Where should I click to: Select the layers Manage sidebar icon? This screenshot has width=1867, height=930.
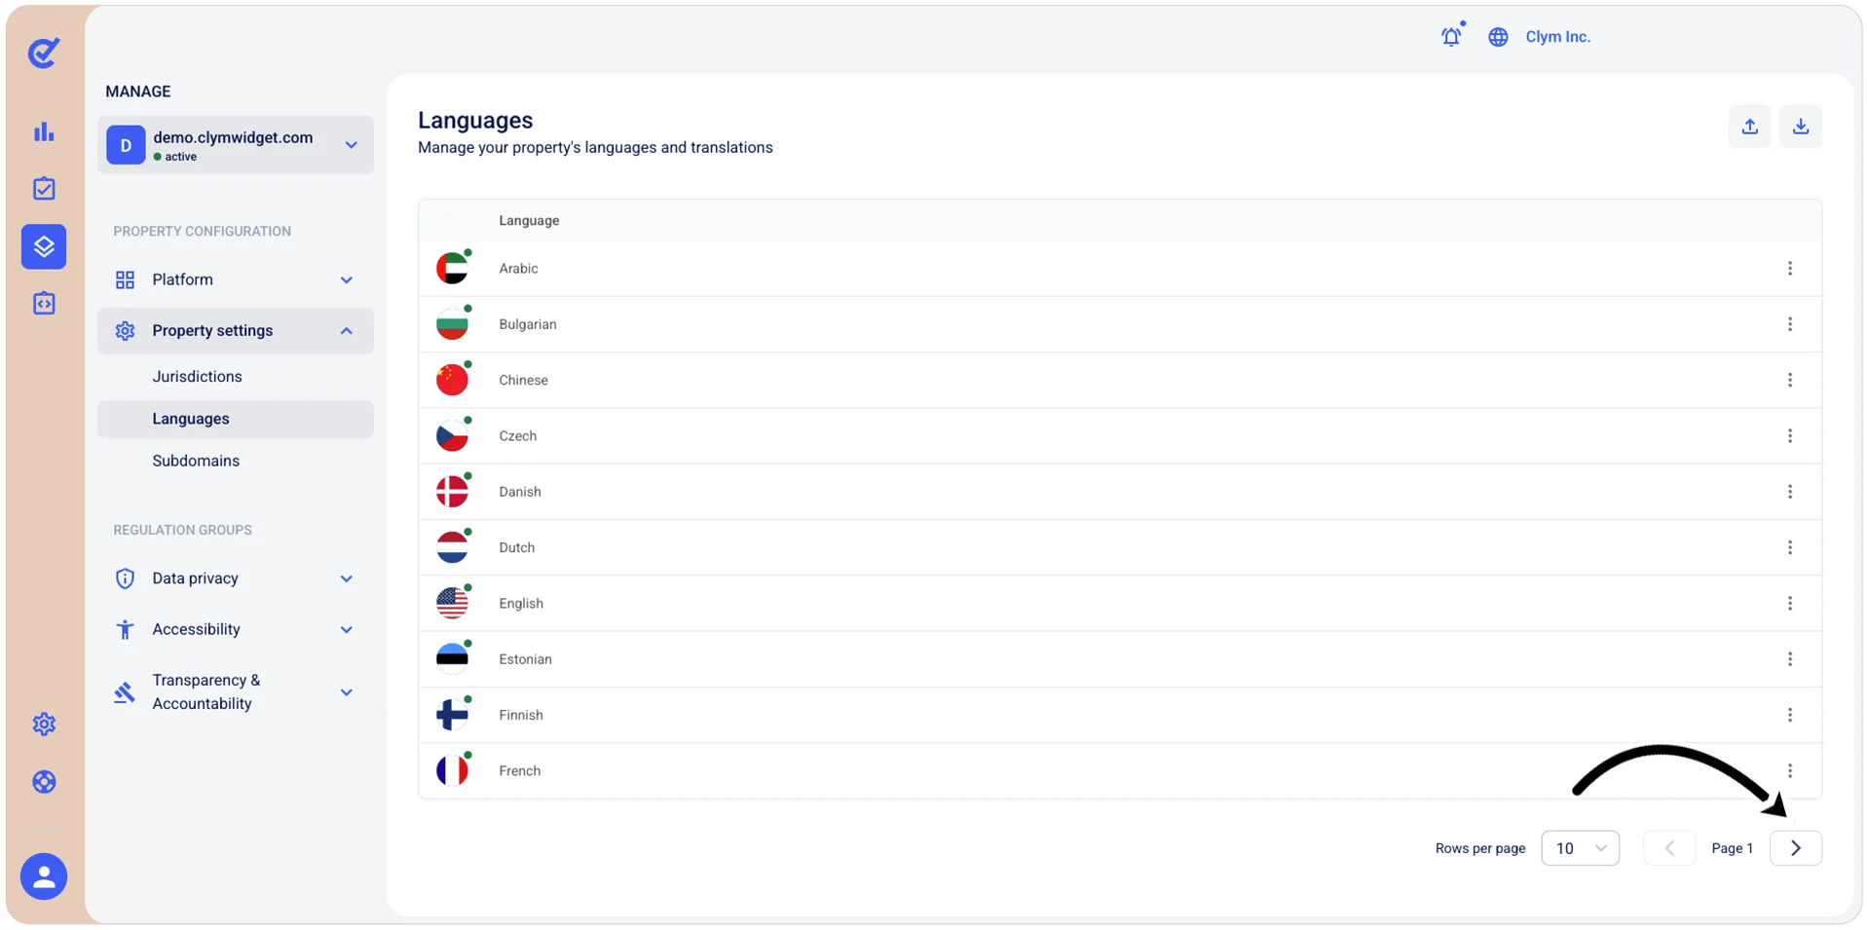click(44, 246)
